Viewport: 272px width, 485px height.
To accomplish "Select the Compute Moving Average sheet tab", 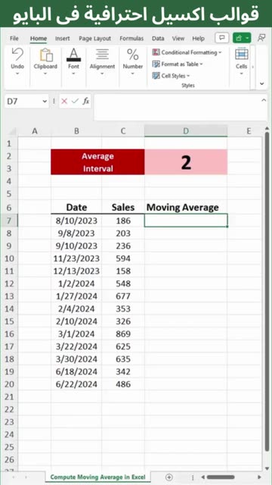I will click(97, 477).
